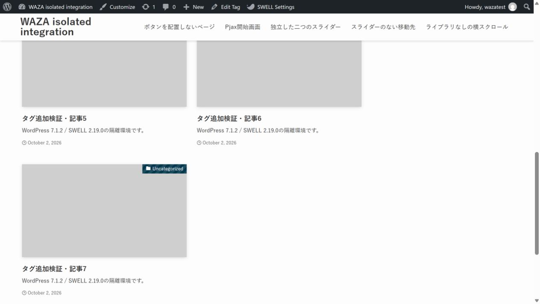Open the SWELL Settings menu

(271, 7)
